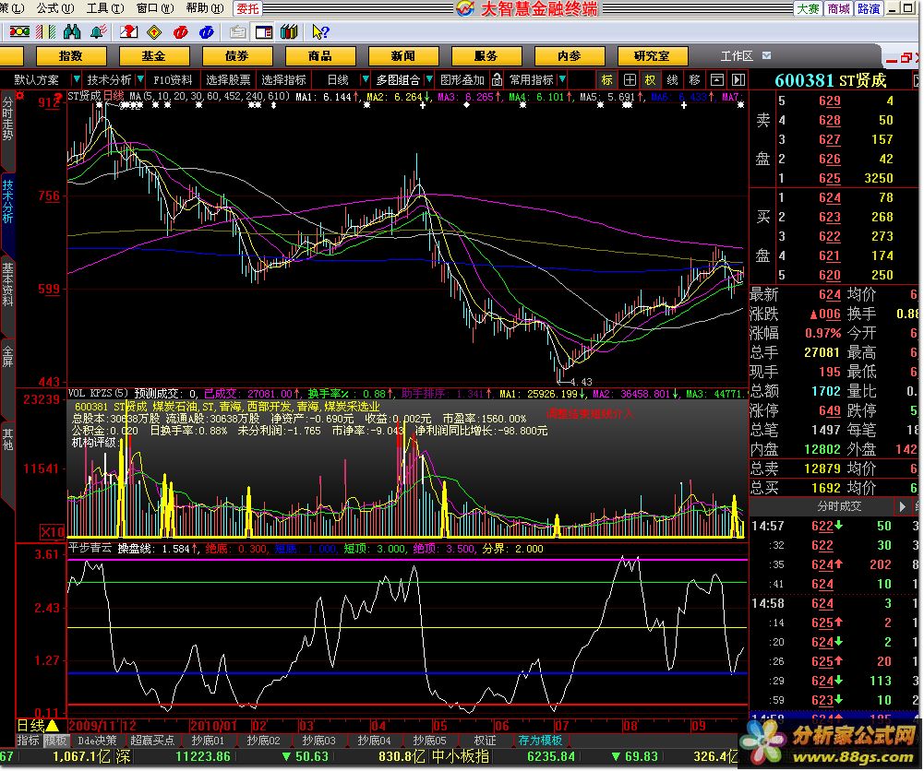Click the lock icon beside 图形叠加
The image size is (924, 771).
[x=497, y=79]
